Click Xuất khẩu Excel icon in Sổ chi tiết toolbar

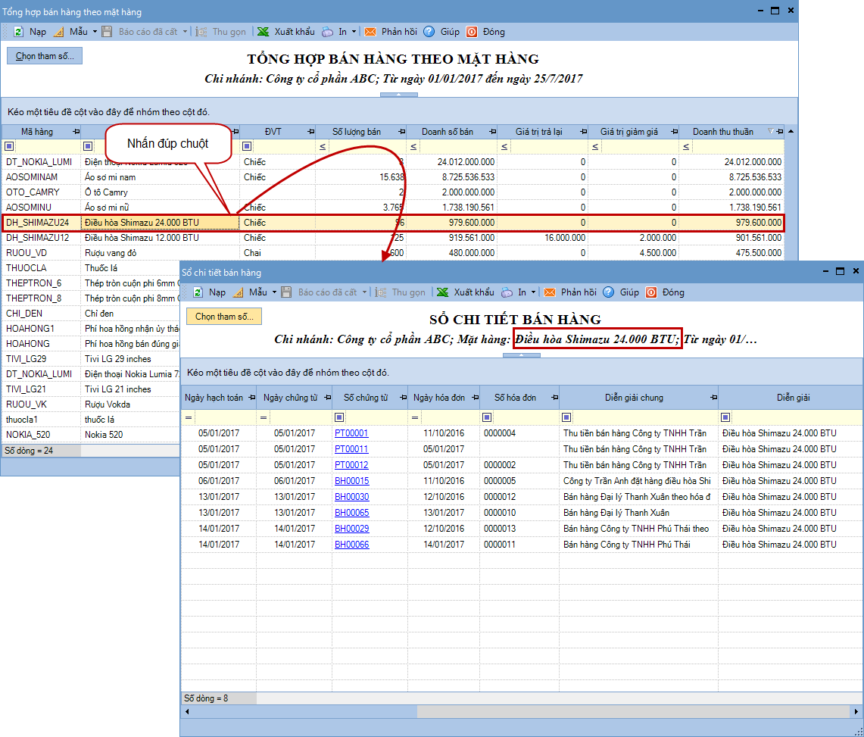tap(443, 292)
